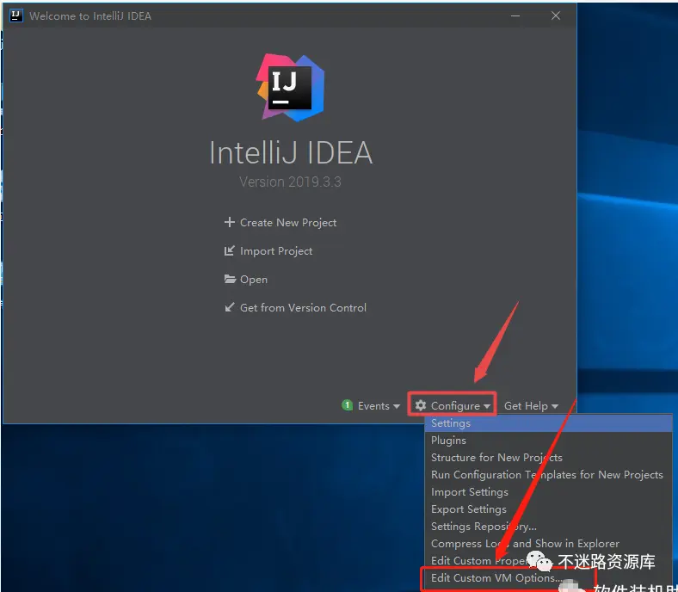Screen dimensions: 678x592
Task: Collapse the Configure dropdown menu
Action: point(452,405)
